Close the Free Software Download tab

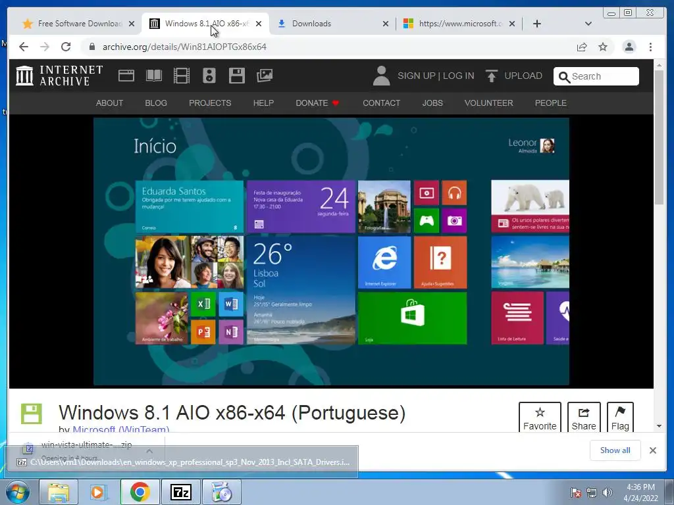[132, 24]
